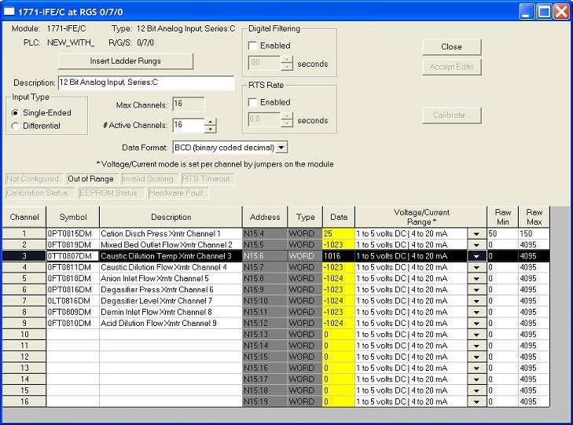Select channel 5 row header

(24, 279)
